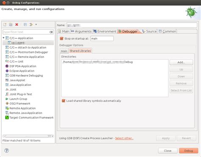This screenshot has height=157, width=201.
Task: Select the OSGi Framework icon
Action: tap(7, 103)
